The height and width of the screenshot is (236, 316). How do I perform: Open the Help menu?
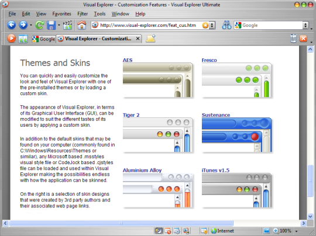140,14
